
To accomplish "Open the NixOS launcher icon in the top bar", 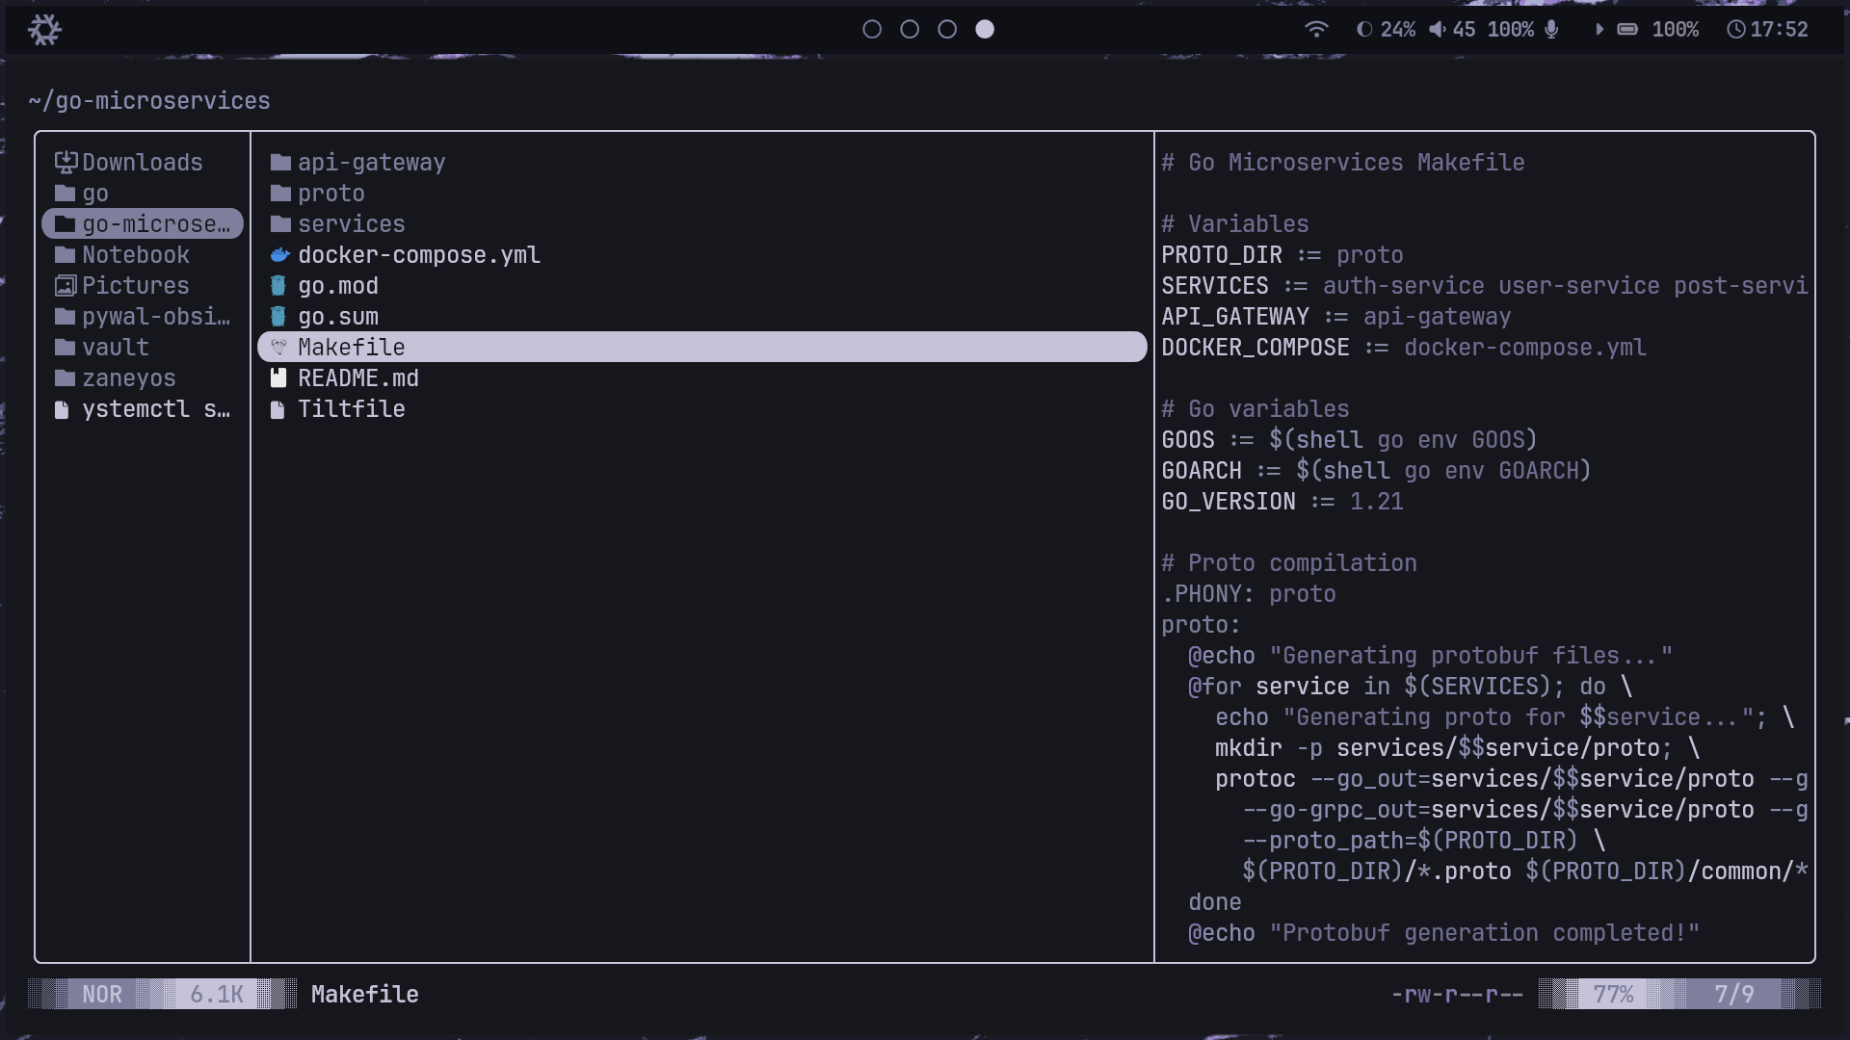I will point(44,30).
